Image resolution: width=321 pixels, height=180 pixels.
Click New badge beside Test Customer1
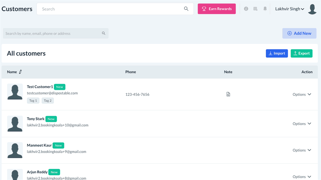coord(59,87)
